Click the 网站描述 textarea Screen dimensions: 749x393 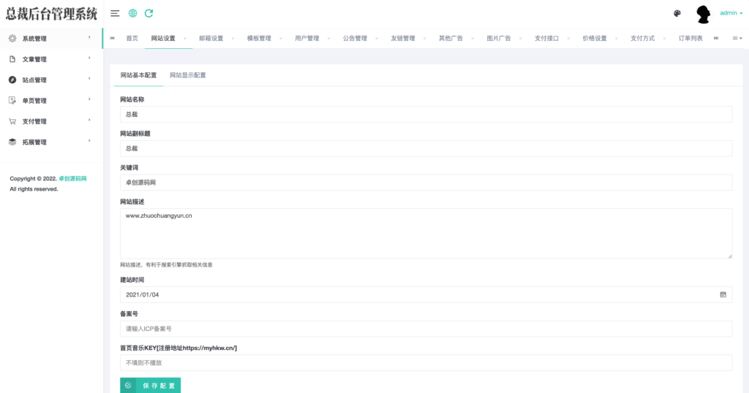426,234
